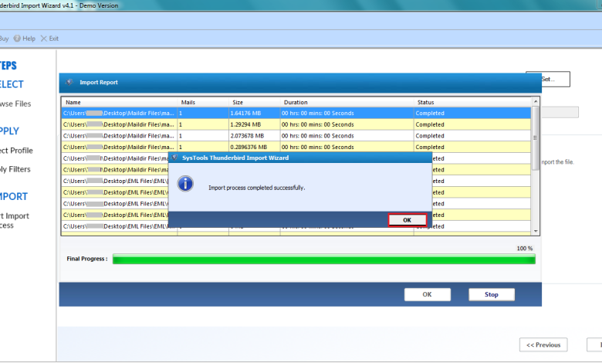
Task: Click the Exit X icon
Action: 44,39
